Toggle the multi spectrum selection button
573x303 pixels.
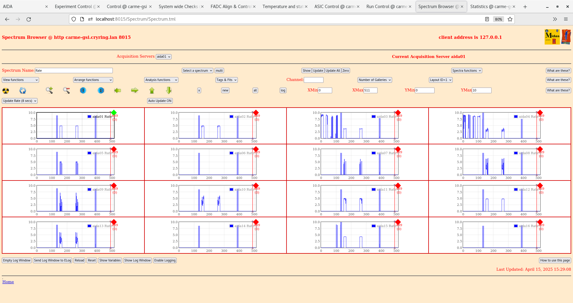tap(219, 71)
